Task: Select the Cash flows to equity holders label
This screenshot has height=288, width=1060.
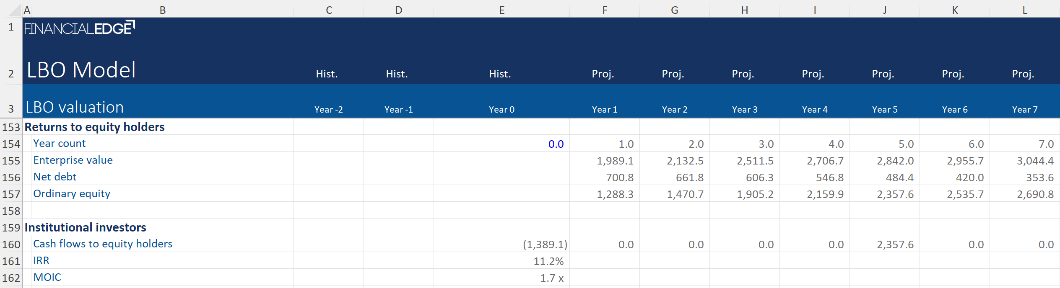Action: 103,244
